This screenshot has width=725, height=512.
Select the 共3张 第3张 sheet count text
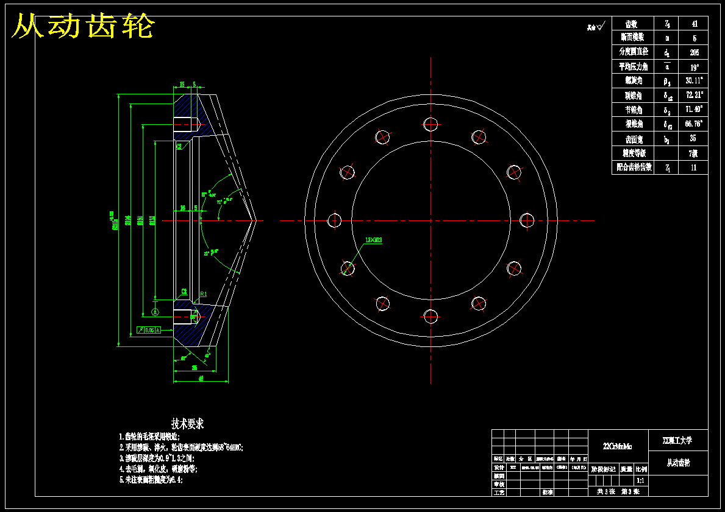point(618,492)
